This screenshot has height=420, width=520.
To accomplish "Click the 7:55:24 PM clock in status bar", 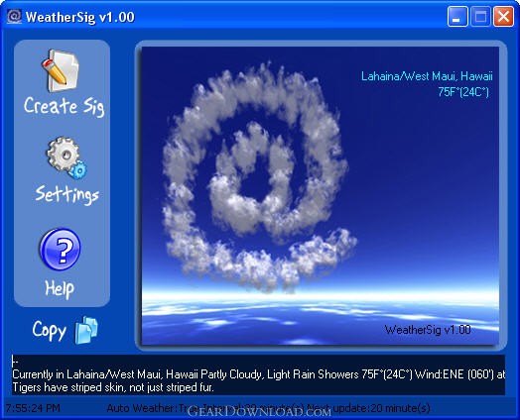I will pyautogui.click(x=33, y=408).
